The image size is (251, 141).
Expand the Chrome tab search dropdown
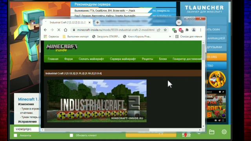click(x=179, y=22)
